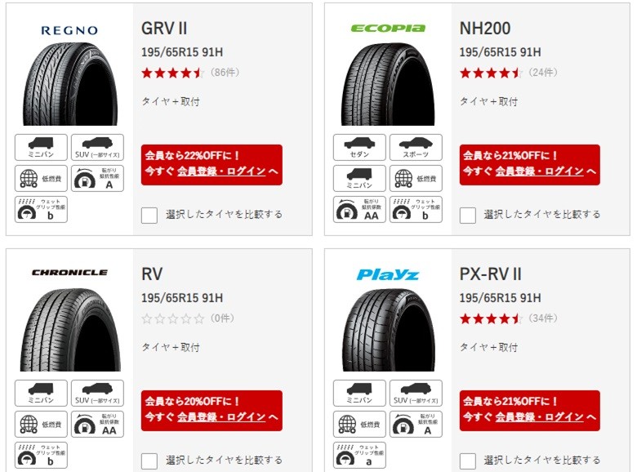View the 24 reviews for NH200
This screenshot has width=637, height=472.
coord(543,73)
